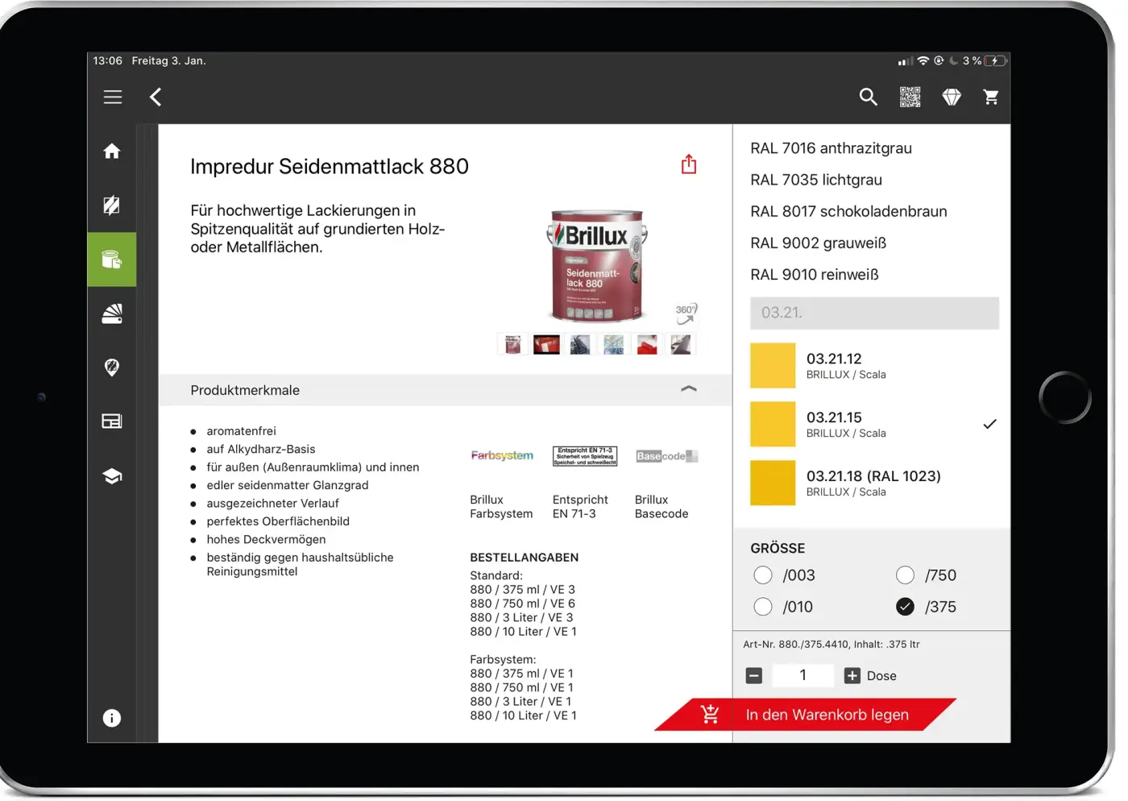Click the GRÖSSE heading
Viewport: 1128px width, 801px height.
(x=778, y=548)
